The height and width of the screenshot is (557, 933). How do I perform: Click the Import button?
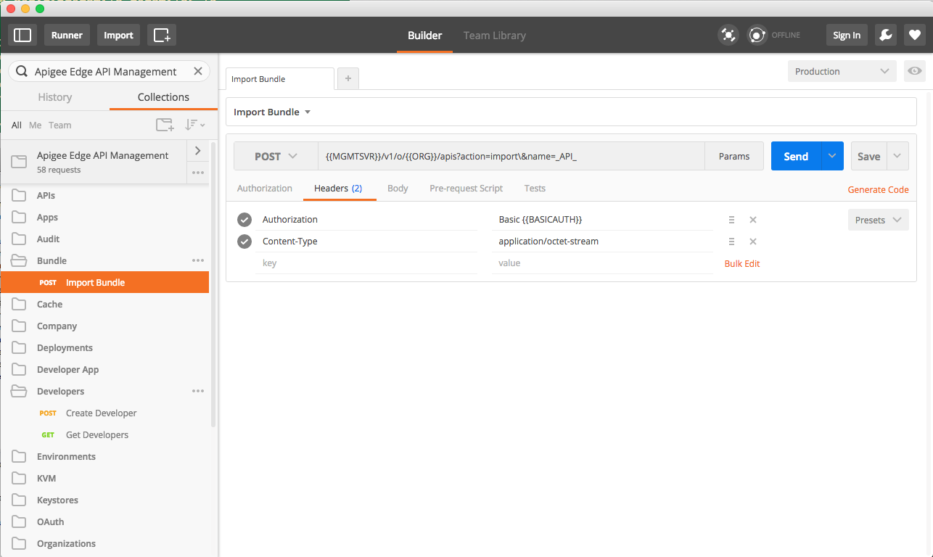click(x=118, y=35)
